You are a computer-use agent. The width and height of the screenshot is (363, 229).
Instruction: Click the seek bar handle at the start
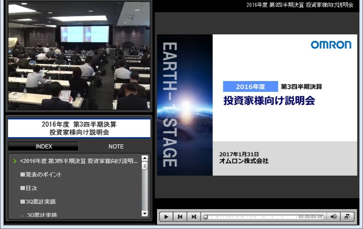pyautogui.click(x=206, y=217)
